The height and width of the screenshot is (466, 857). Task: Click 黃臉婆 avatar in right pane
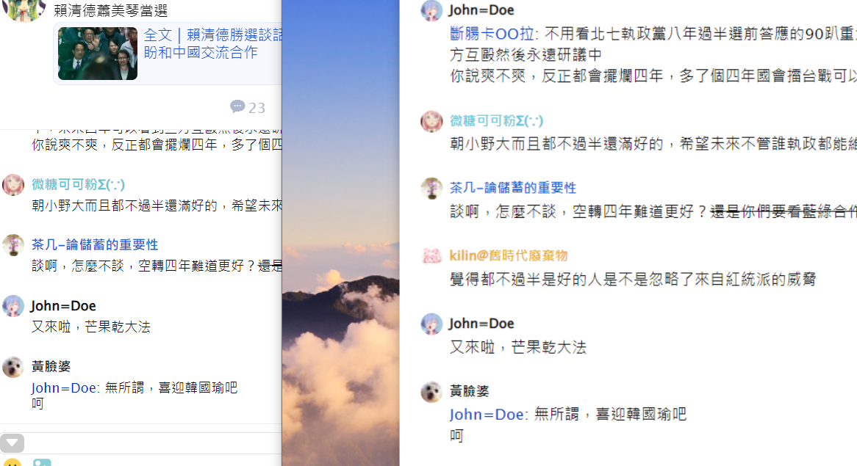(x=431, y=391)
